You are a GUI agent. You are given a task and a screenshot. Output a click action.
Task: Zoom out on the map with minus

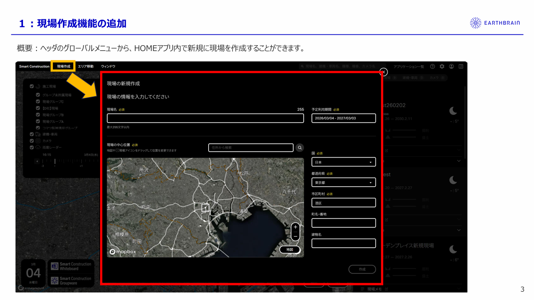[x=295, y=237]
